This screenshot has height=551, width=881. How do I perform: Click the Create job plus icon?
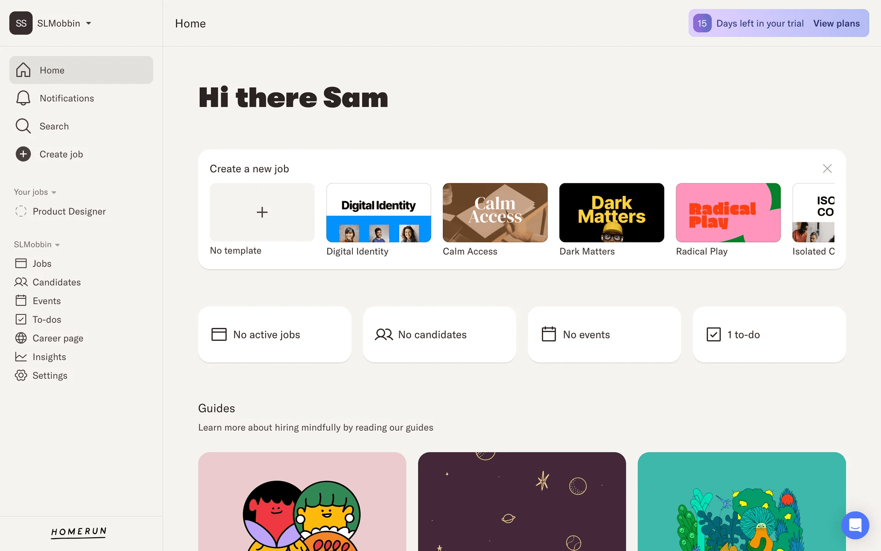point(23,154)
